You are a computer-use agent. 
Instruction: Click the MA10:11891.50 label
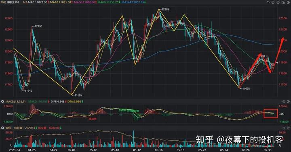pyautogui.click(x=61, y=2)
